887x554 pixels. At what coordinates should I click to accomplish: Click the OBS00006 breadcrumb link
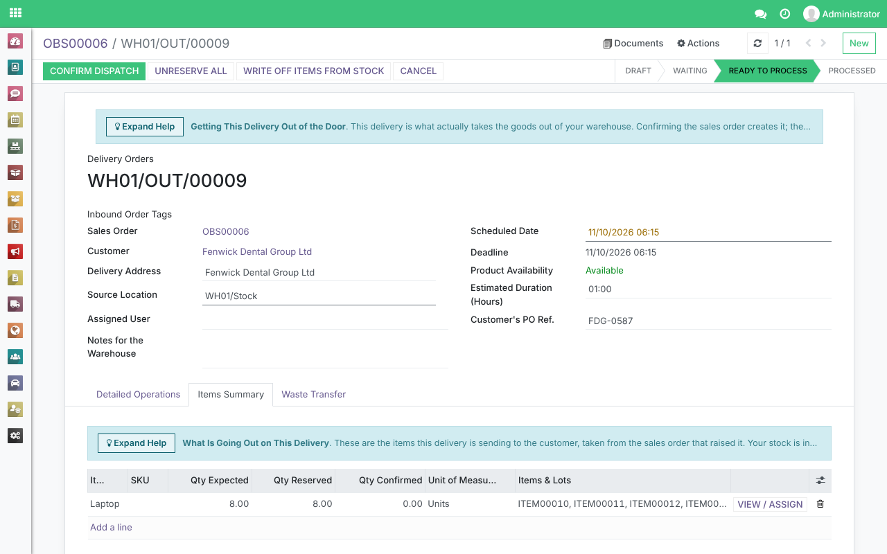(x=76, y=44)
